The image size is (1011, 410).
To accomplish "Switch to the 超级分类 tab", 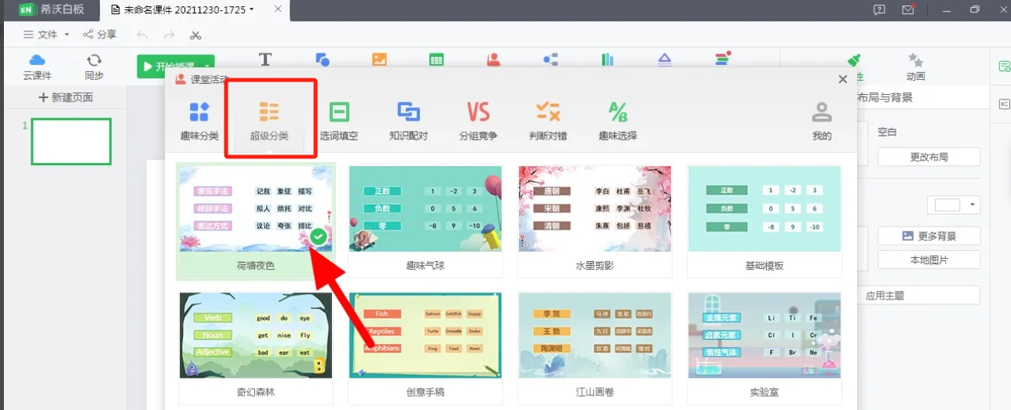I will [269, 119].
